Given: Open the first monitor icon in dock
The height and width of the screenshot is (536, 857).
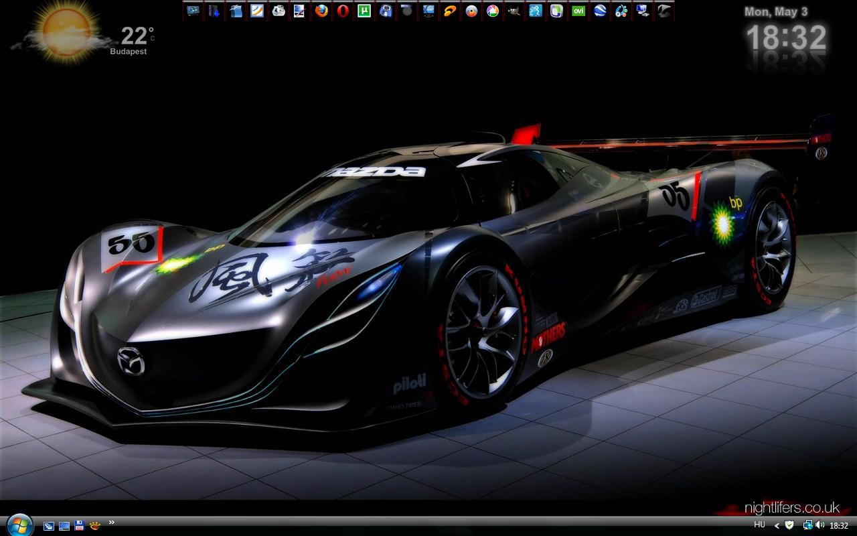Looking at the screenshot, I should click(193, 11).
